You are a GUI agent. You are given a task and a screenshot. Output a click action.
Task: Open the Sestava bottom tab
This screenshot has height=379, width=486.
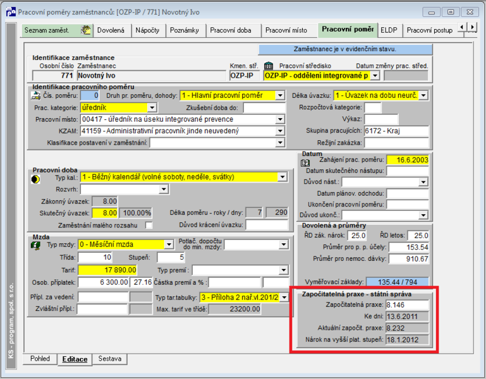click(x=110, y=359)
